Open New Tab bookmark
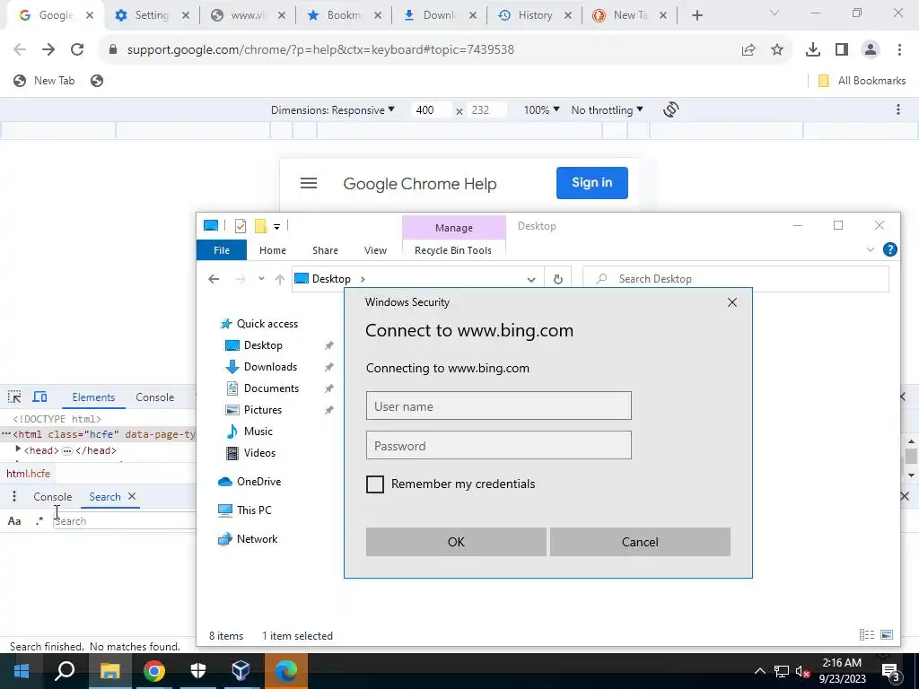This screenshot has width=919, height=689. 45,81
